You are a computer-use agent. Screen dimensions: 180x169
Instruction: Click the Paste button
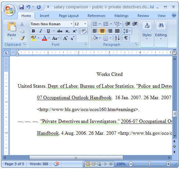(x=12, y=30)
